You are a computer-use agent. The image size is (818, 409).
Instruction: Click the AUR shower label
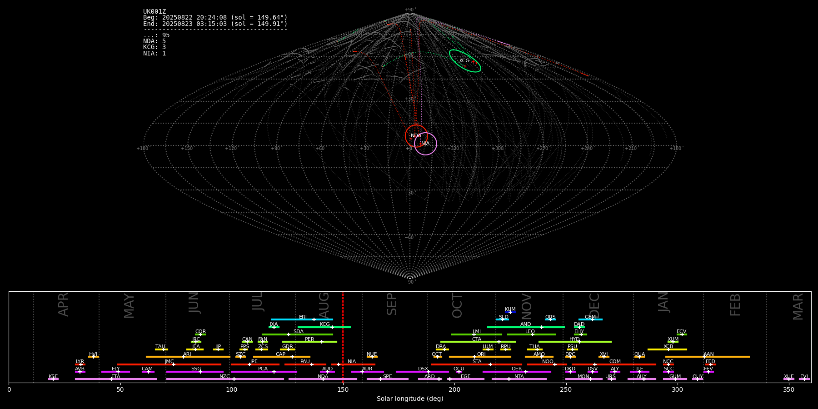[x=367, y=369]
